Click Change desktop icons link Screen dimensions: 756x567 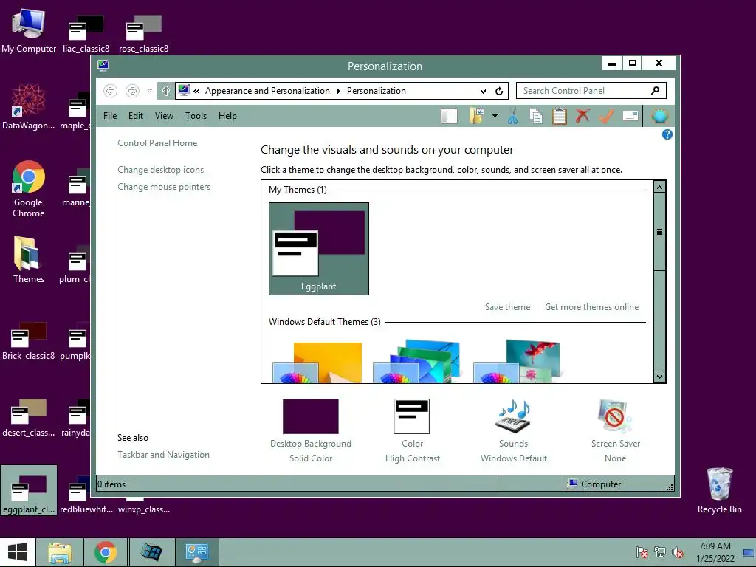coord(160,170)
